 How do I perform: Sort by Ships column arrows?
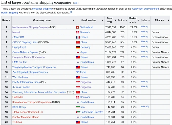tap(126, 20)
